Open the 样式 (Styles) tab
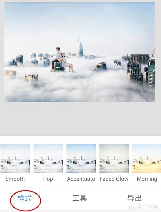 click(x=24, y=198)
